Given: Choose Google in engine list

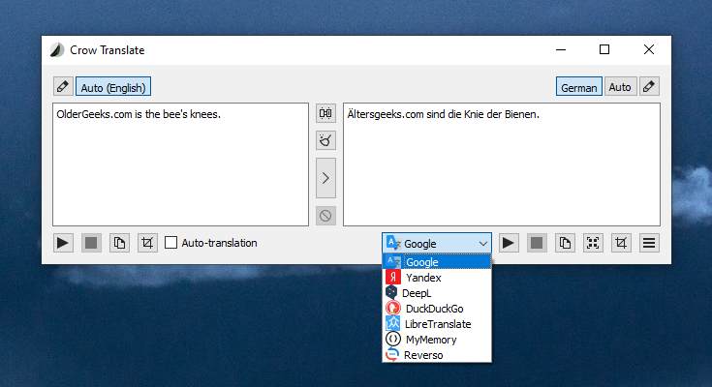Looking at the screenshot, I should (437, 262).
